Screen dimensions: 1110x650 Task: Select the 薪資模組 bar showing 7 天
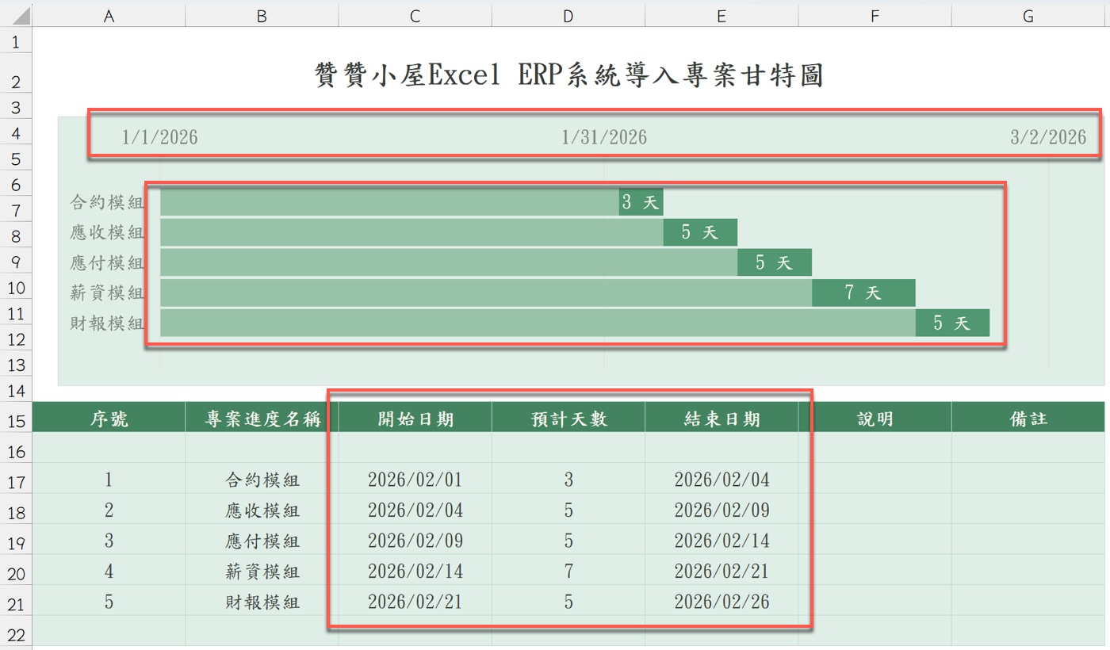point(863,292)
